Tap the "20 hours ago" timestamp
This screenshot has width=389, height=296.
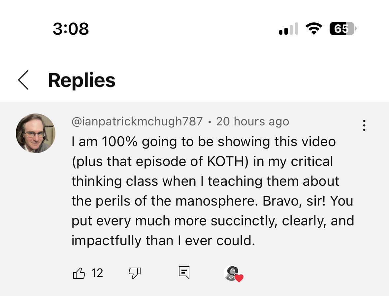tap(252, 121)
